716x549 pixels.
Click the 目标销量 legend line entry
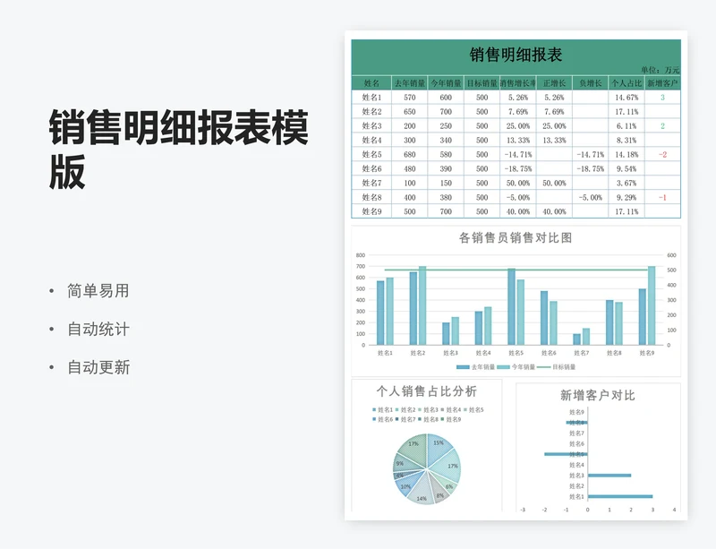[557, 367]
